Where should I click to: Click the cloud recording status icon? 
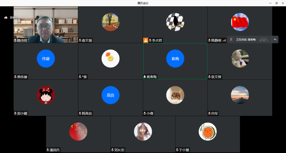tap(6, 18)
